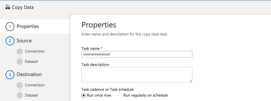Select the step 2 Source circle

(x=10, y=41)
